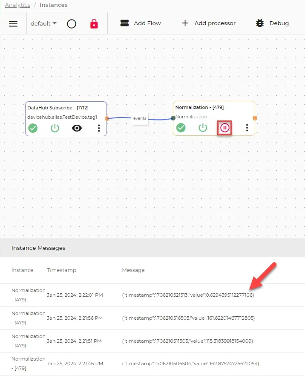Viewport: 305px width, 378px height.
Task: Open the Debug option
Action: click(272, 23)
